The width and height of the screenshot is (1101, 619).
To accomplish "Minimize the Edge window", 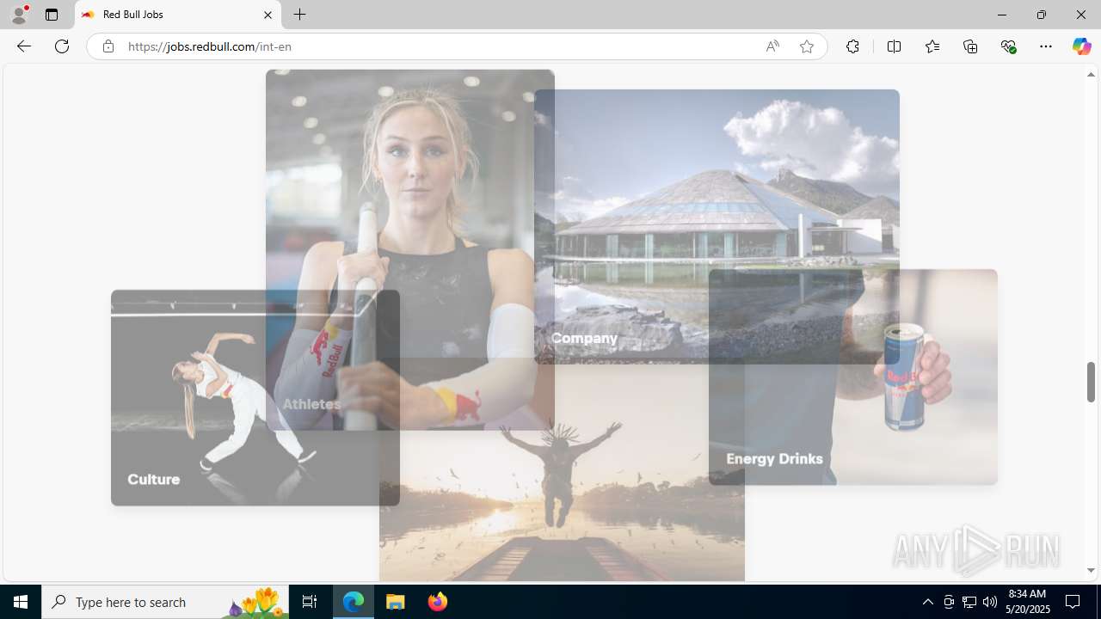I will pos(1001,15).
